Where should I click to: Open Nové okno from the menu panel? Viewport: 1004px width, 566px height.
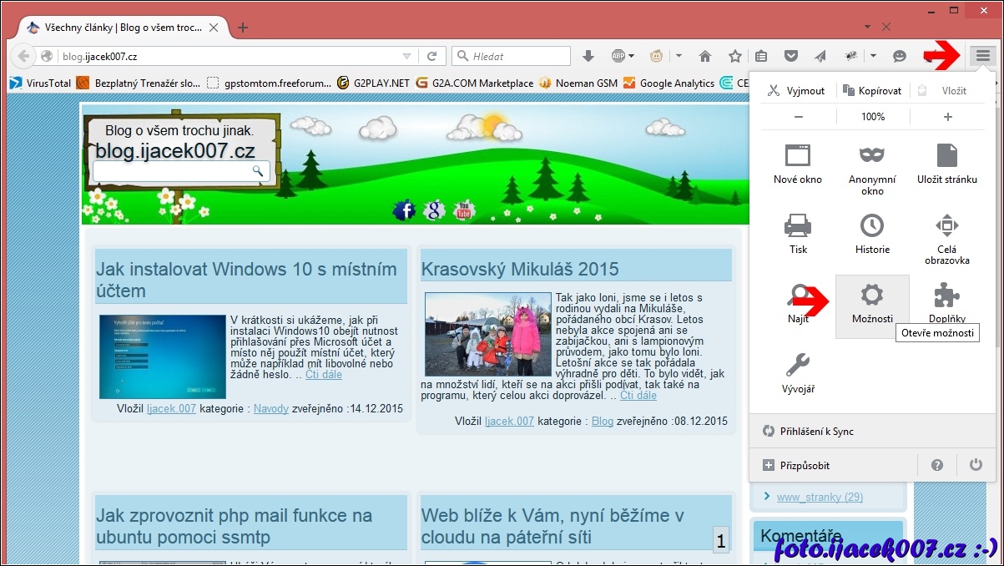pyautogui.click(x=797, y=157)
